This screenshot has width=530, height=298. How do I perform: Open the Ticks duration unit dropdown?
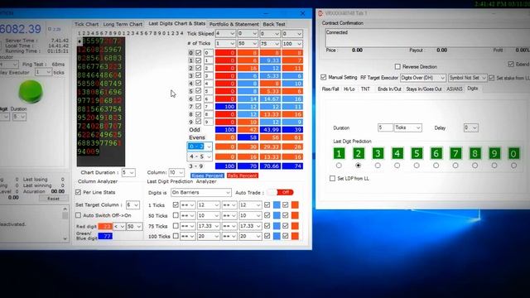(408, 127)
